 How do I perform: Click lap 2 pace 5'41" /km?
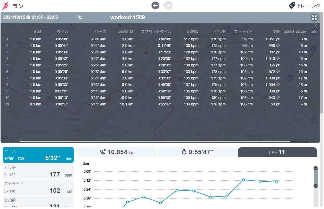(98, 46)
